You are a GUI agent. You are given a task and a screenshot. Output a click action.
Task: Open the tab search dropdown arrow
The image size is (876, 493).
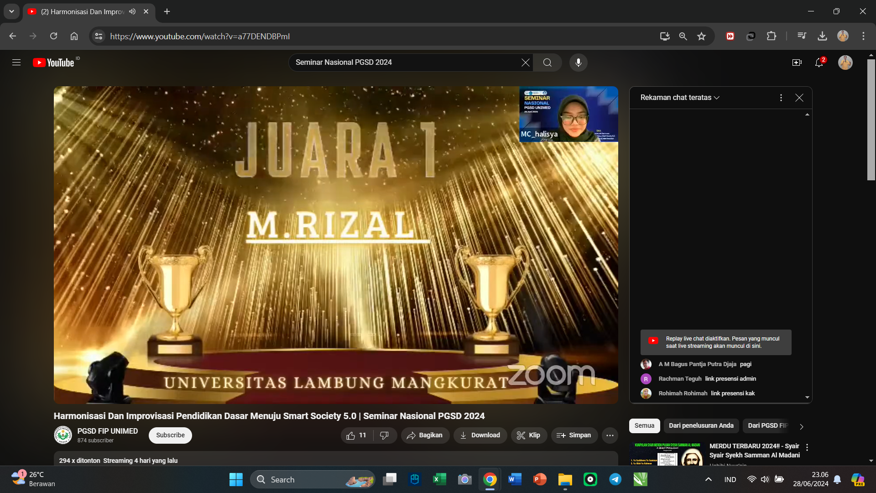click(11, 11)
